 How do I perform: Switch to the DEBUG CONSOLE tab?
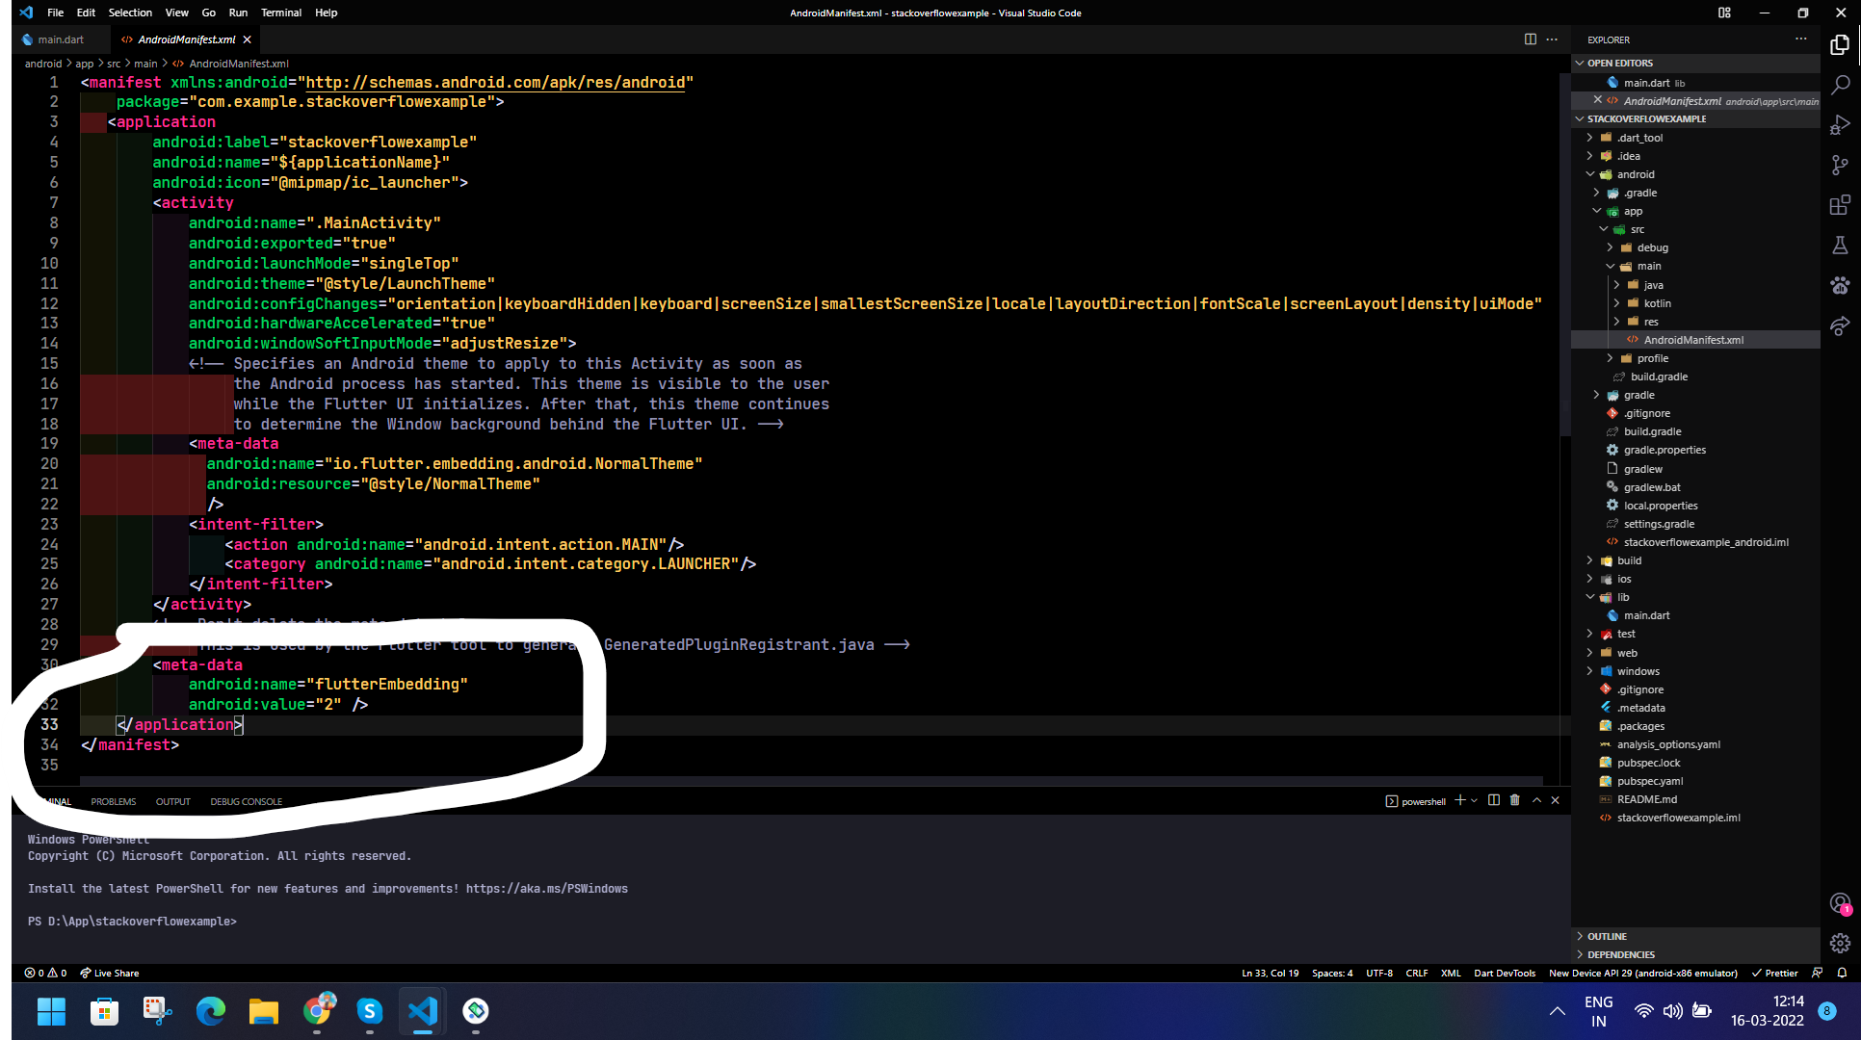tap(247, 801)
